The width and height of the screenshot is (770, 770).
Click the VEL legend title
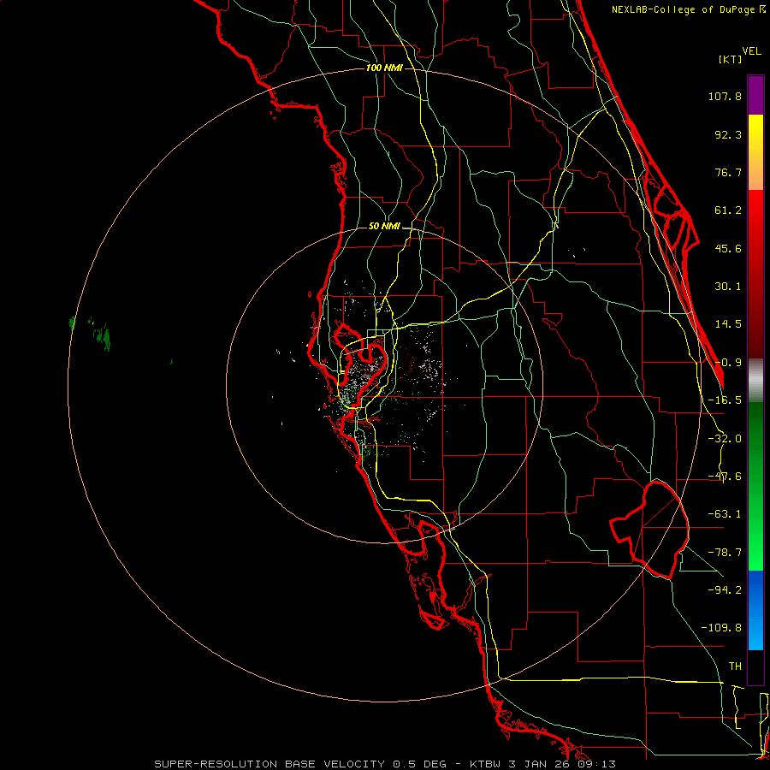pyautogui.click(x=751, y=51)
